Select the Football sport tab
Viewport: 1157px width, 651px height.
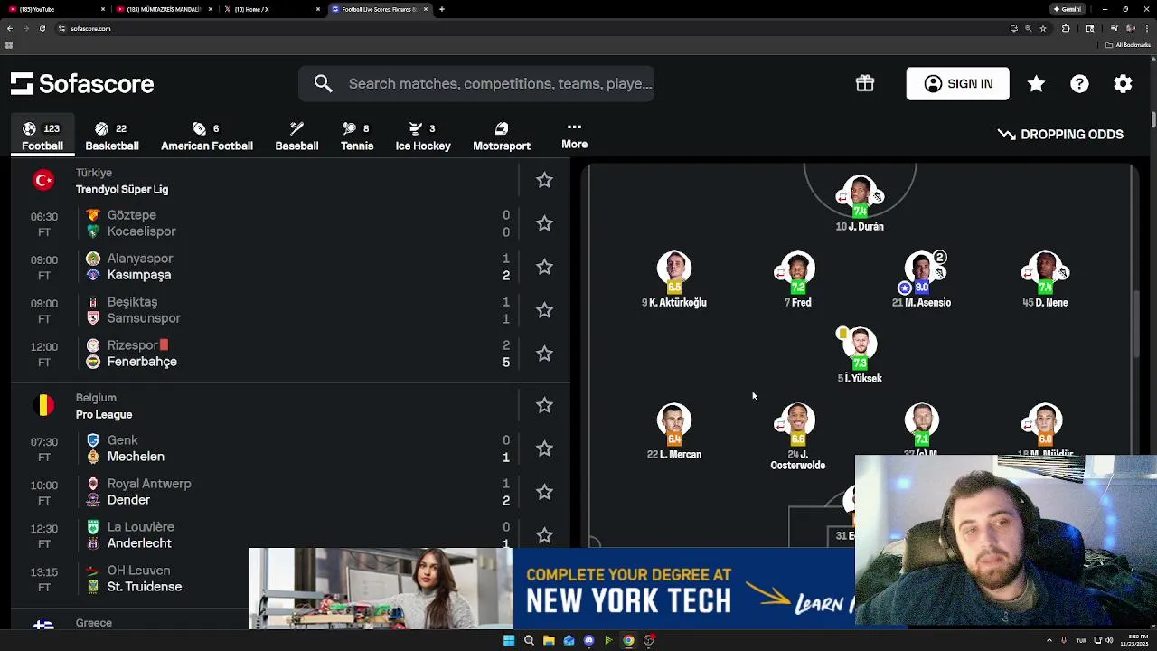[42, 137]
